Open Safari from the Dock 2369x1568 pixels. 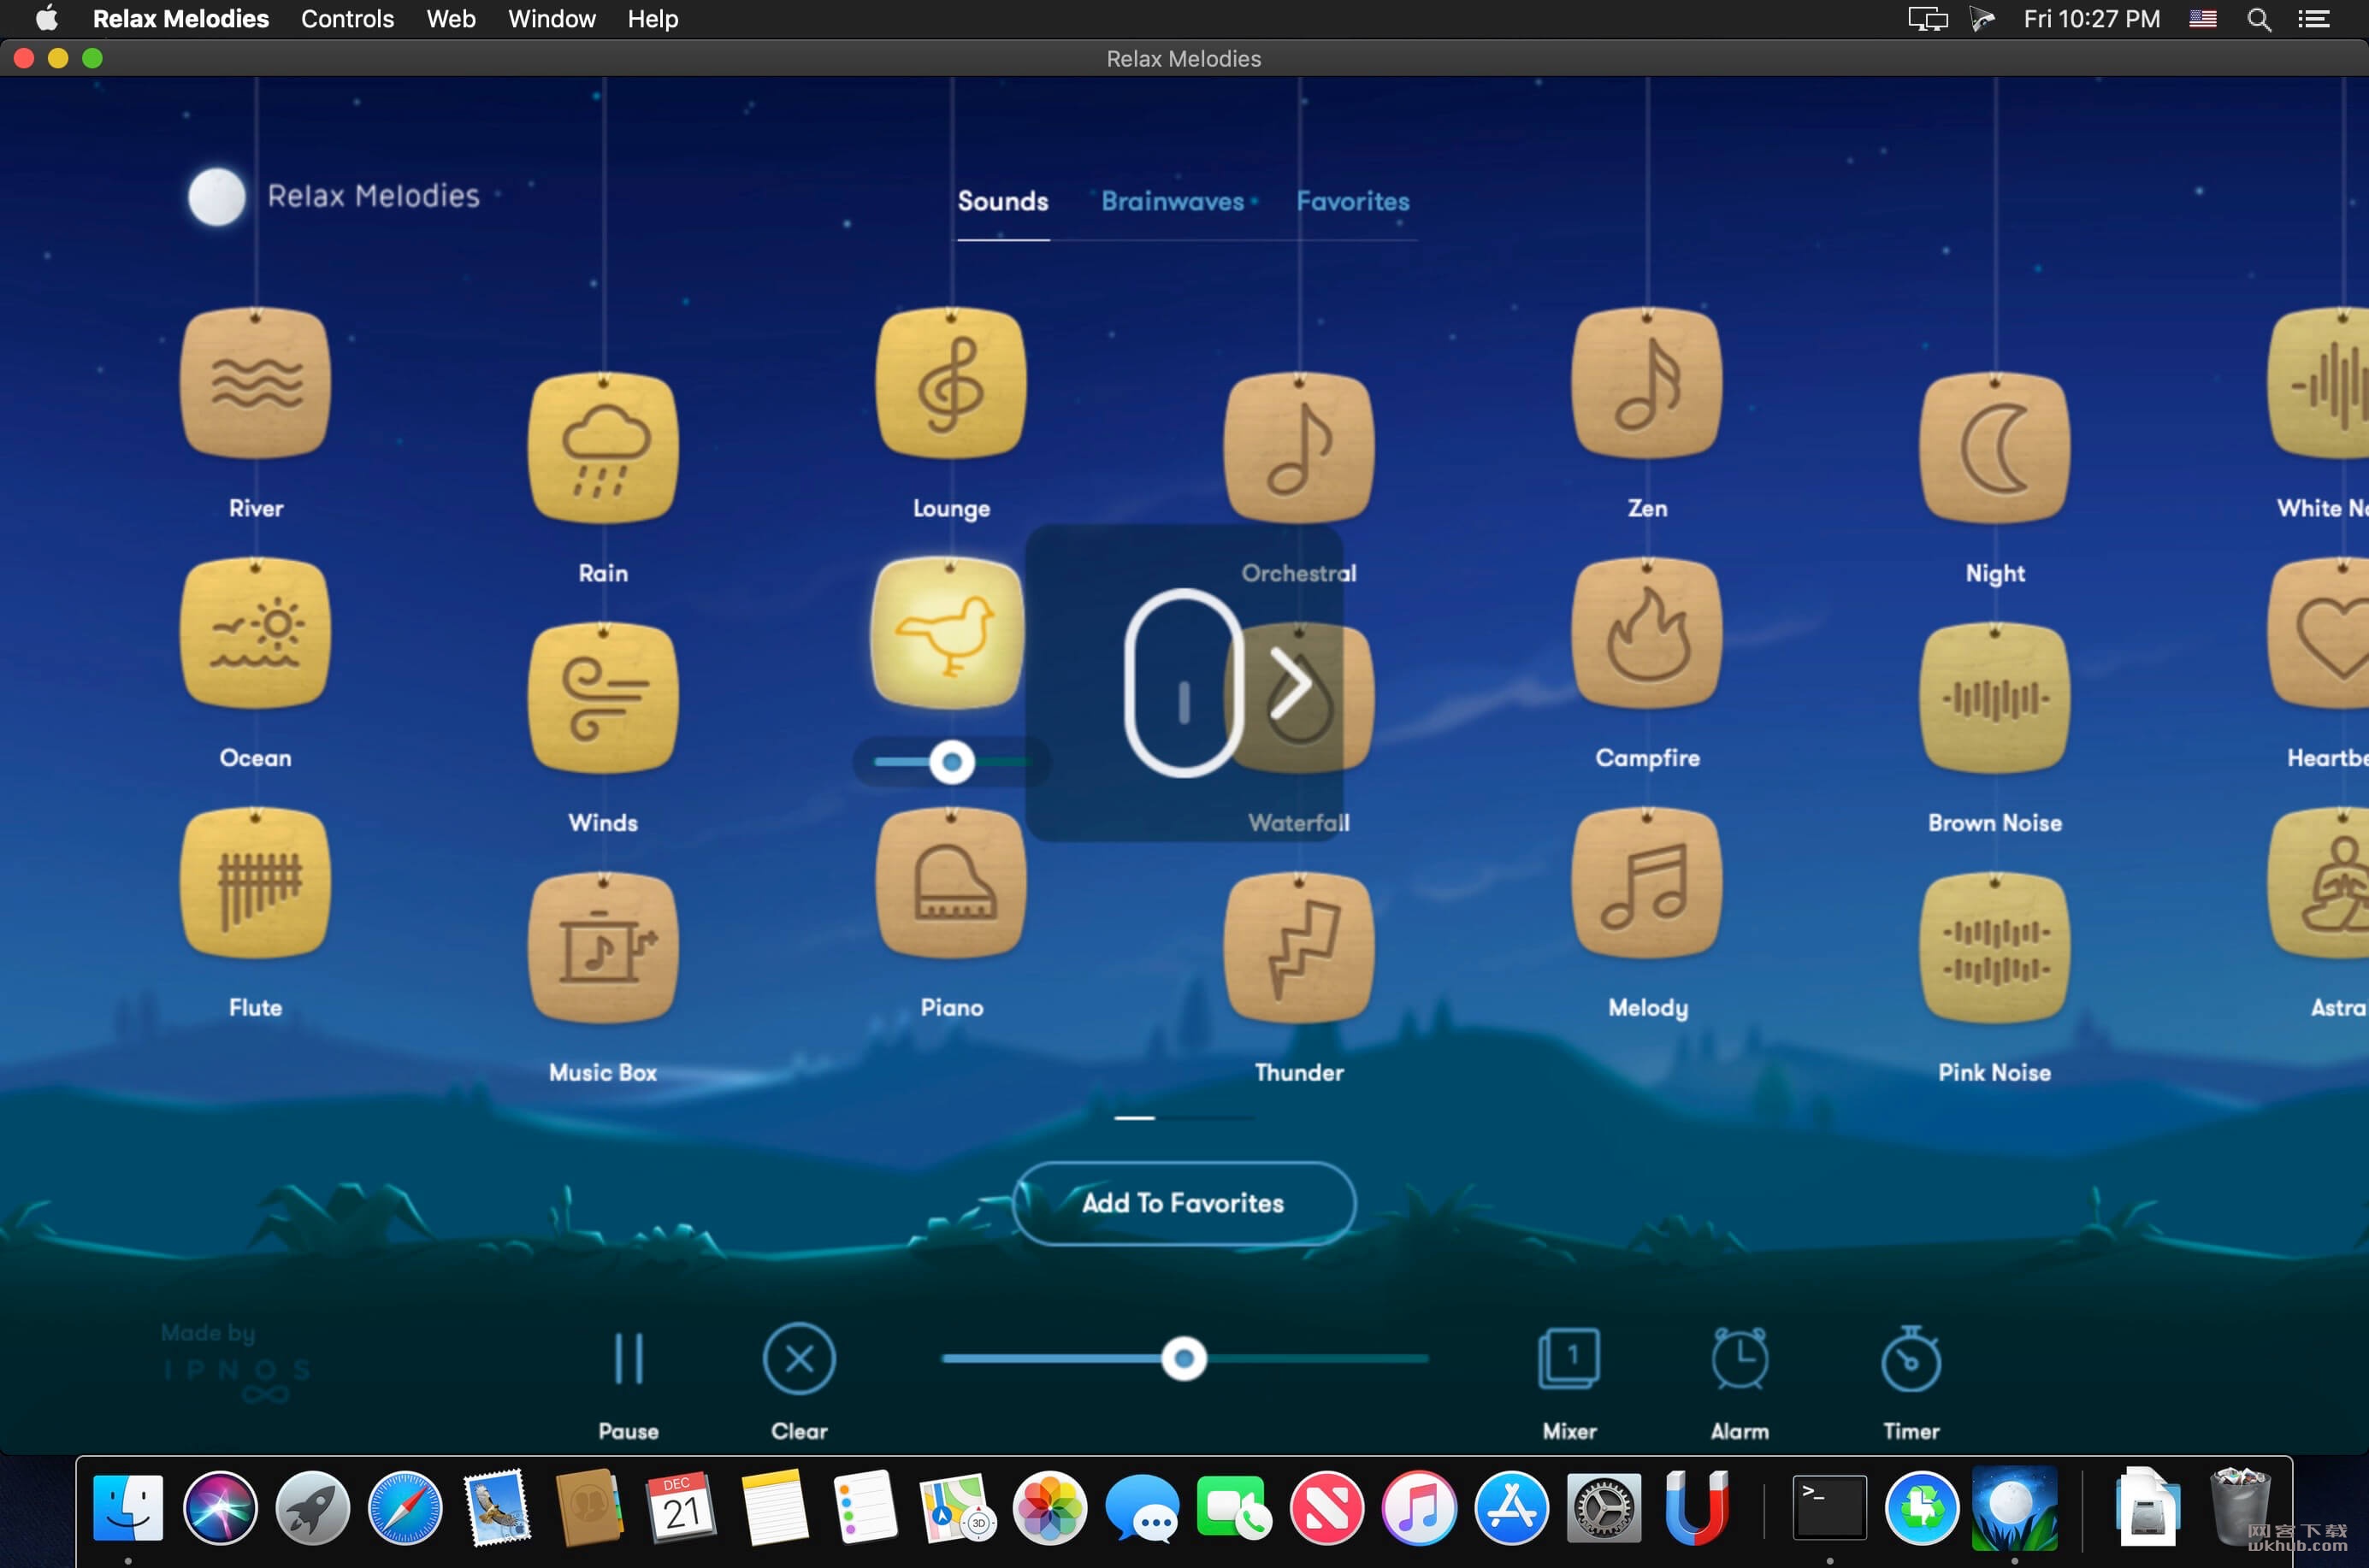click(x=405, y=1508)
